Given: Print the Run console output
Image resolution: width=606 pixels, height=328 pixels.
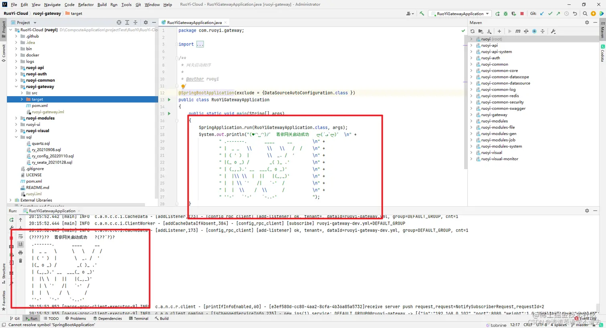Looking at the screenshot, I should (x=20, y=253).
